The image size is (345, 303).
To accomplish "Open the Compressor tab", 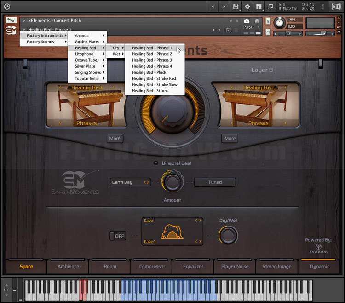I will 152,267.
